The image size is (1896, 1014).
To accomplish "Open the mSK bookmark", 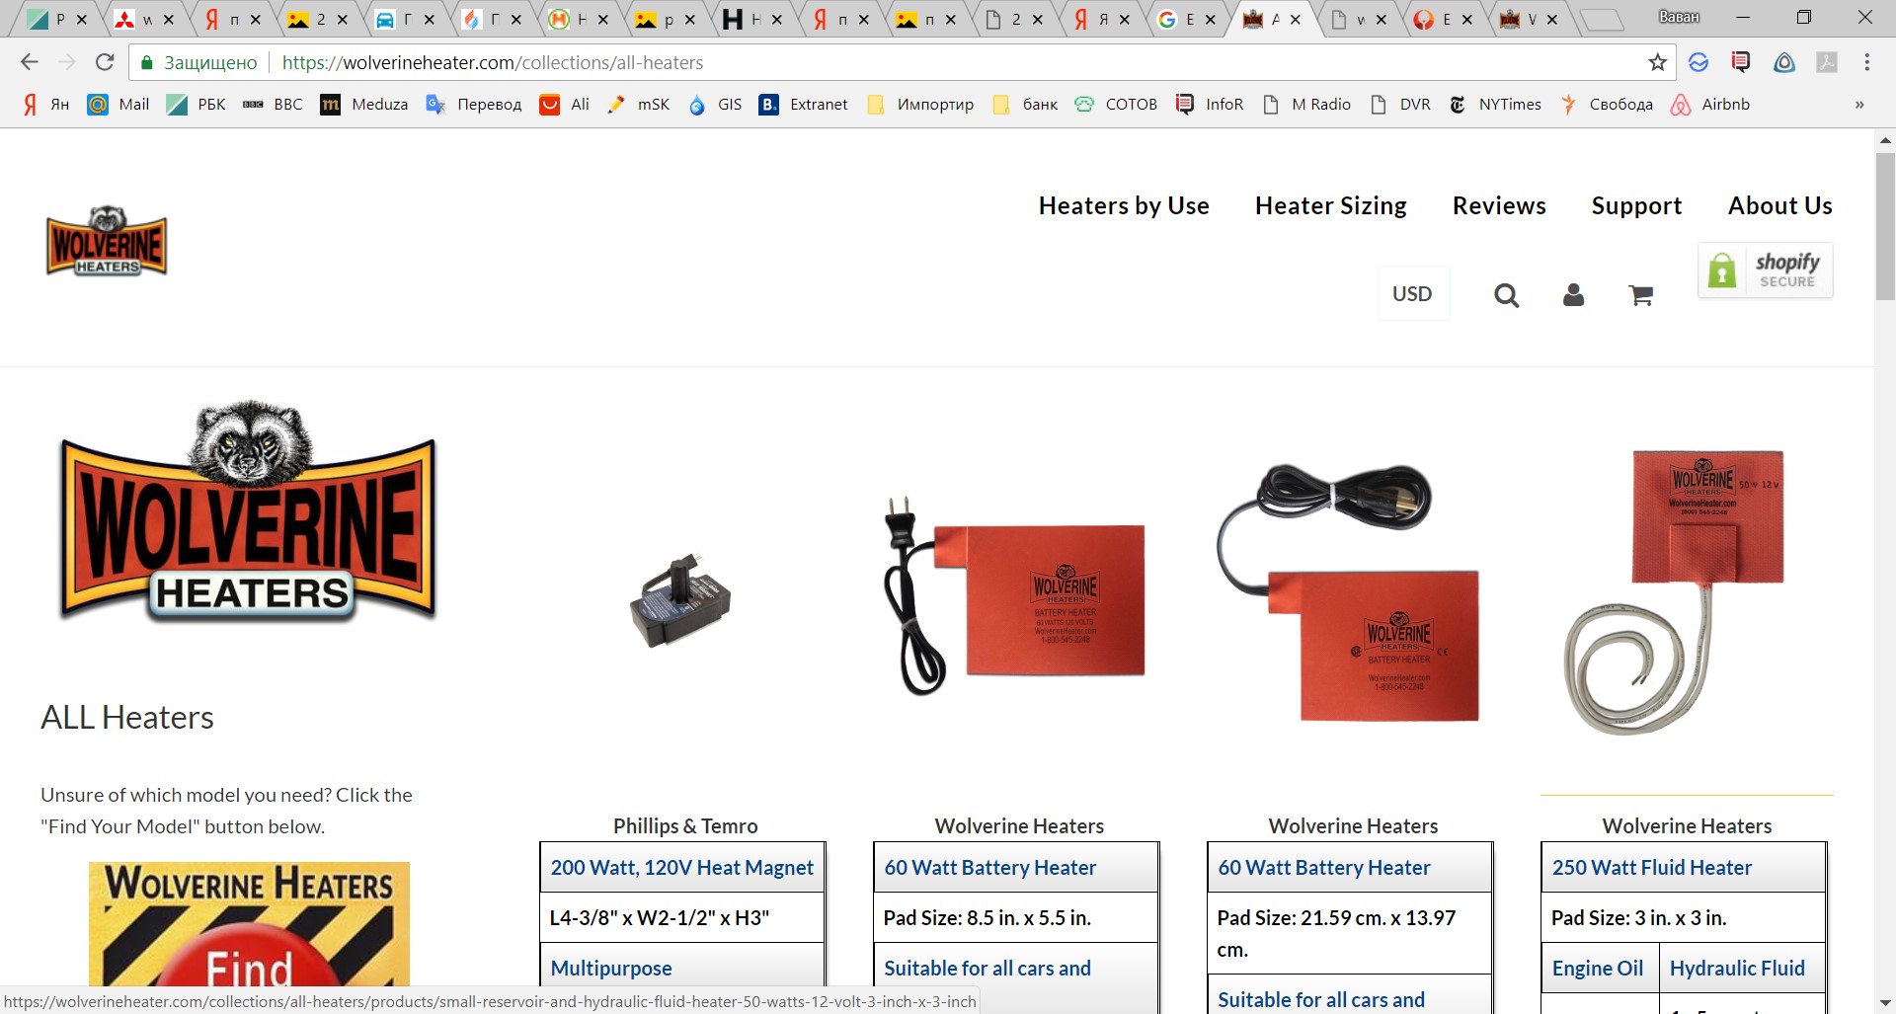I will point(639,104).
